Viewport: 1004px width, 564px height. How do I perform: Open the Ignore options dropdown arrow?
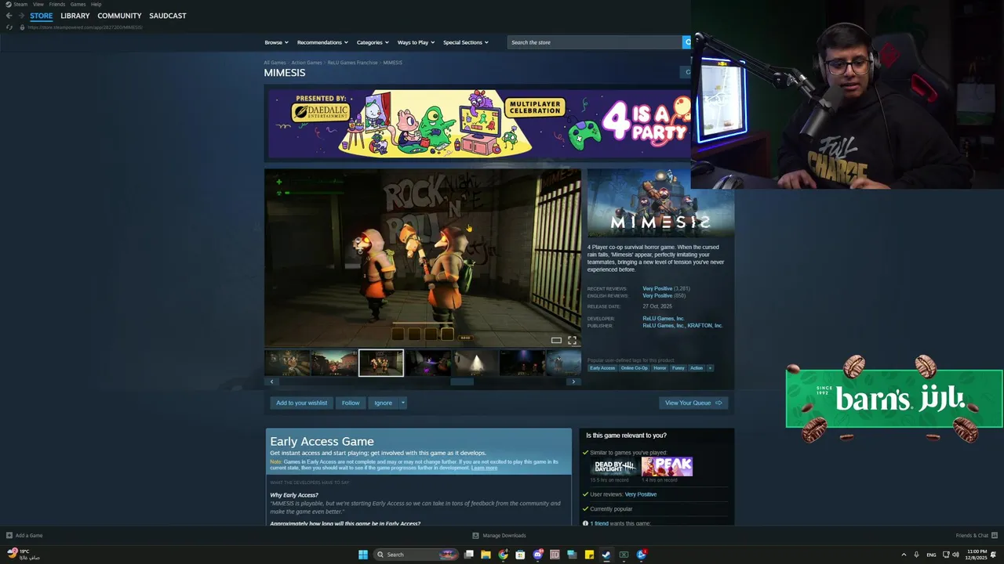pyautogui.click(x=402, y=403)
